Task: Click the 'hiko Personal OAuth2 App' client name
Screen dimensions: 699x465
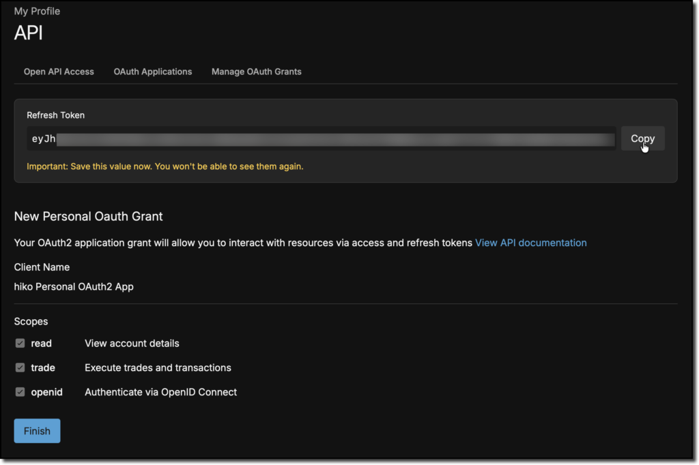Action: (x=74, y=287)
